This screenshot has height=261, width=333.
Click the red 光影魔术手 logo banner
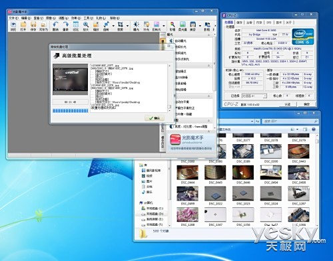point(191,142)
